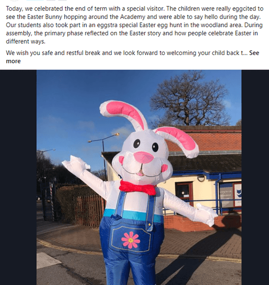This screenshot has height=285, width=269.
Task: Open the Easter Bunny photo
Action: tap(139, 177)
